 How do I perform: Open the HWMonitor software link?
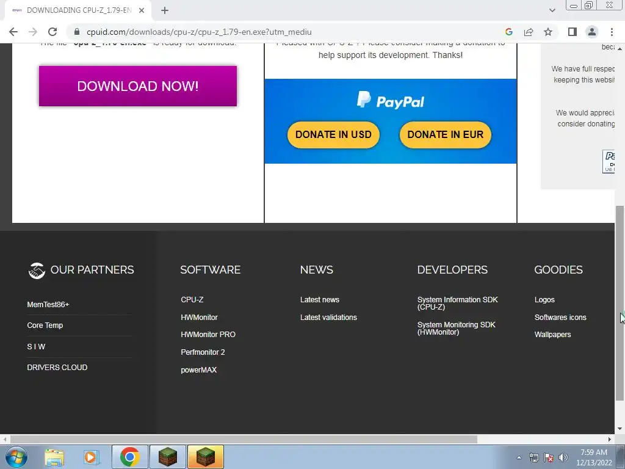point(200,318)
